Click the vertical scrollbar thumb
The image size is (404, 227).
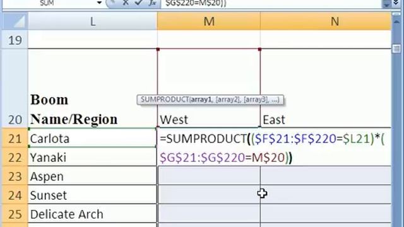396,49
